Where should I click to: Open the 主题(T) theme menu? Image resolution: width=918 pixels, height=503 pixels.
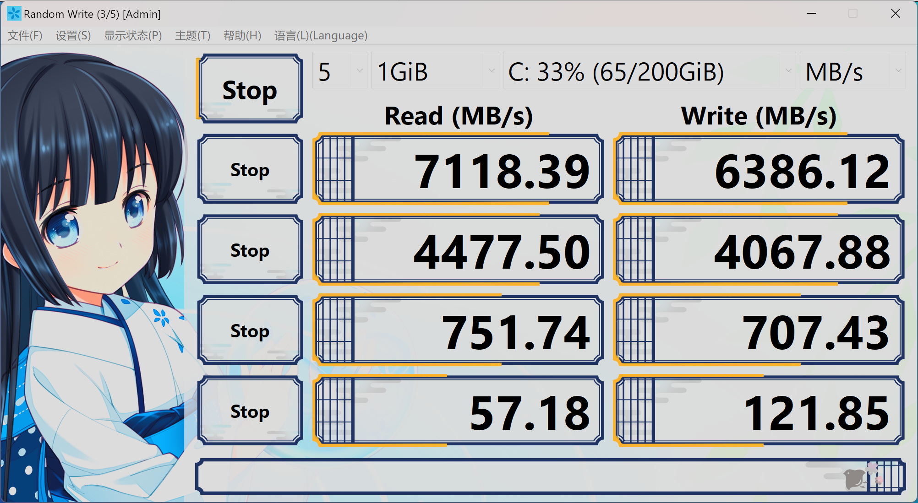coord(192,36)
